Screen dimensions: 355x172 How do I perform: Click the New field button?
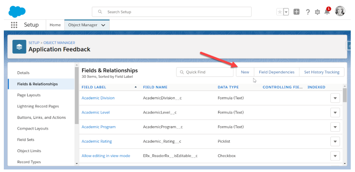tap(245, 72)
